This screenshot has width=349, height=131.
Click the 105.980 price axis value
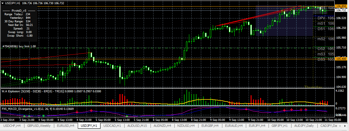coord(341,38)
